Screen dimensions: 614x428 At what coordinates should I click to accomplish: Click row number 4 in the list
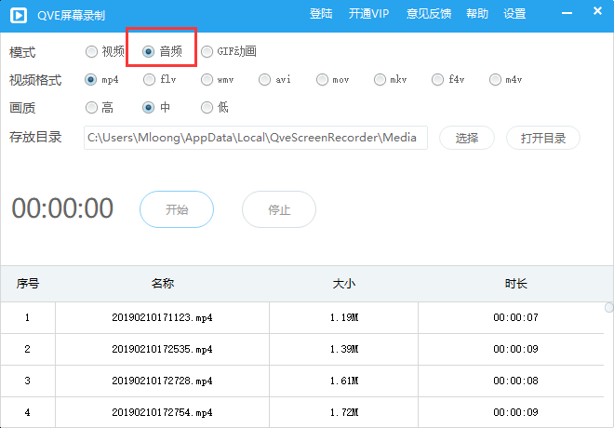click(27, 413)
